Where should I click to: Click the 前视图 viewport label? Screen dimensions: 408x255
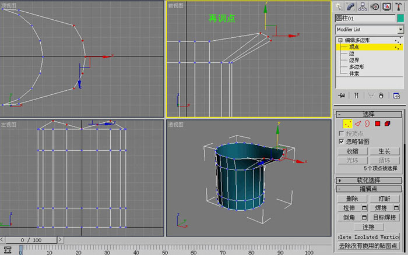[x=175, y=5]
